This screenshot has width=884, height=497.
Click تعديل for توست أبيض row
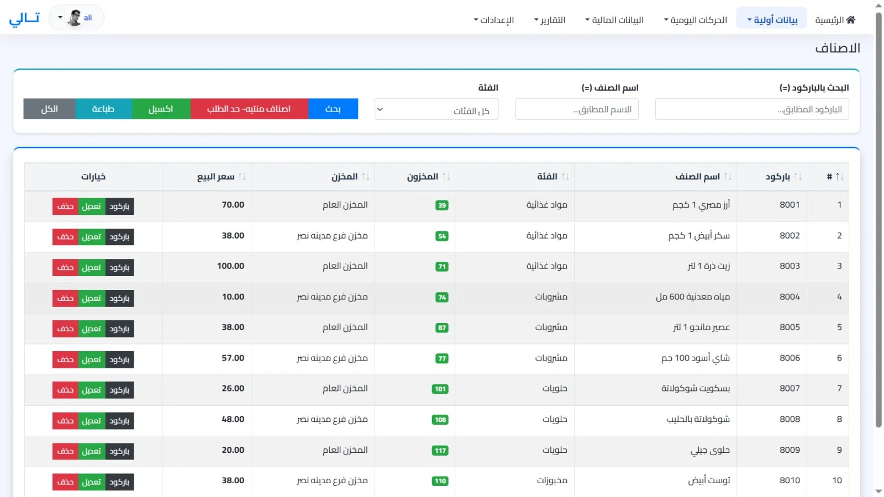coord(92,482)
